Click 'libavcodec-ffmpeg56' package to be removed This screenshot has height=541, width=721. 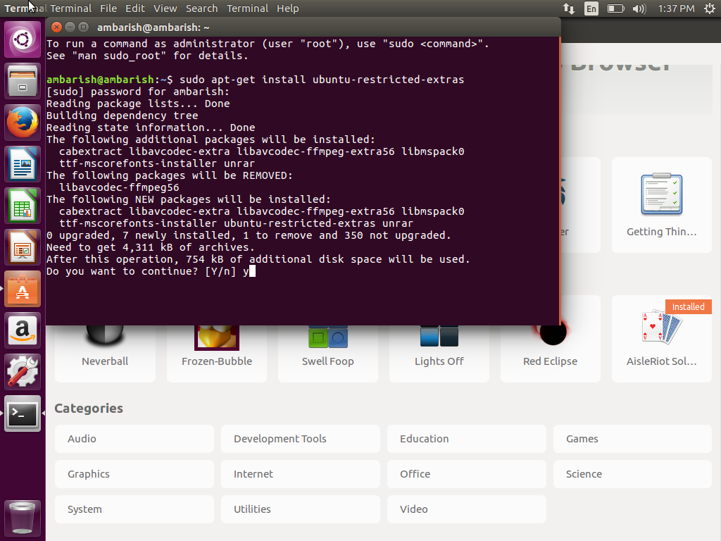pyautogui.click(x=119, y=187)
